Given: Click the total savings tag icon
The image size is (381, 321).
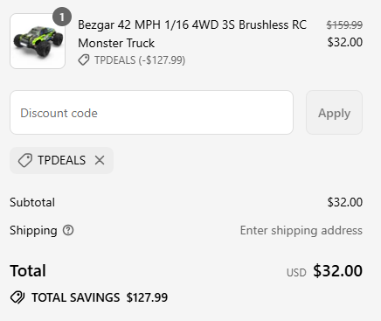Looking at the screenshot, I should pos(17,297).
